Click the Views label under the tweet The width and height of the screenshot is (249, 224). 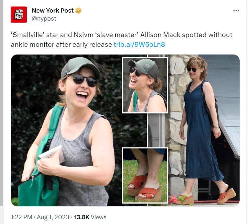98,217
